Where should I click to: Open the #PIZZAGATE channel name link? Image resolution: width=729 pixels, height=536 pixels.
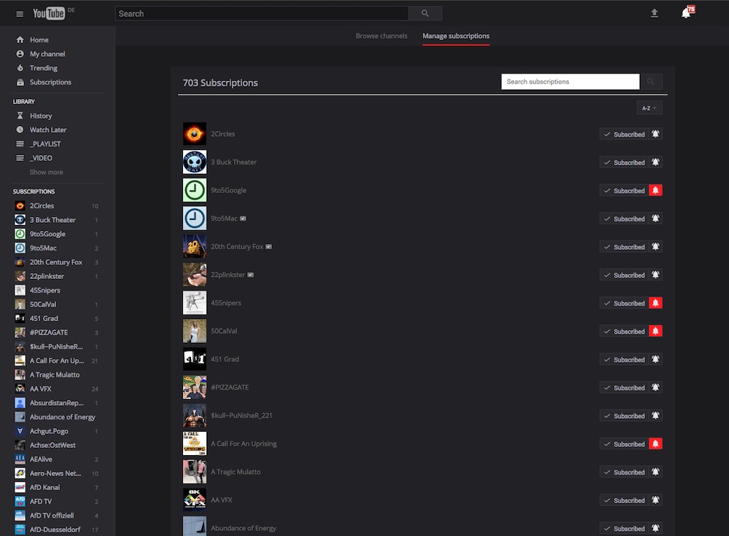[230, 387]
